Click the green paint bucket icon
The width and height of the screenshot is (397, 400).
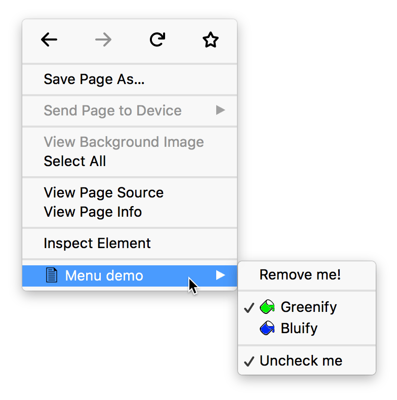[267, 306]
